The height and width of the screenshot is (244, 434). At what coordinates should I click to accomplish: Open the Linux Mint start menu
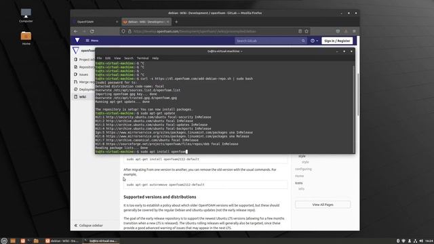pyautogui.click(x=4, y=241)
